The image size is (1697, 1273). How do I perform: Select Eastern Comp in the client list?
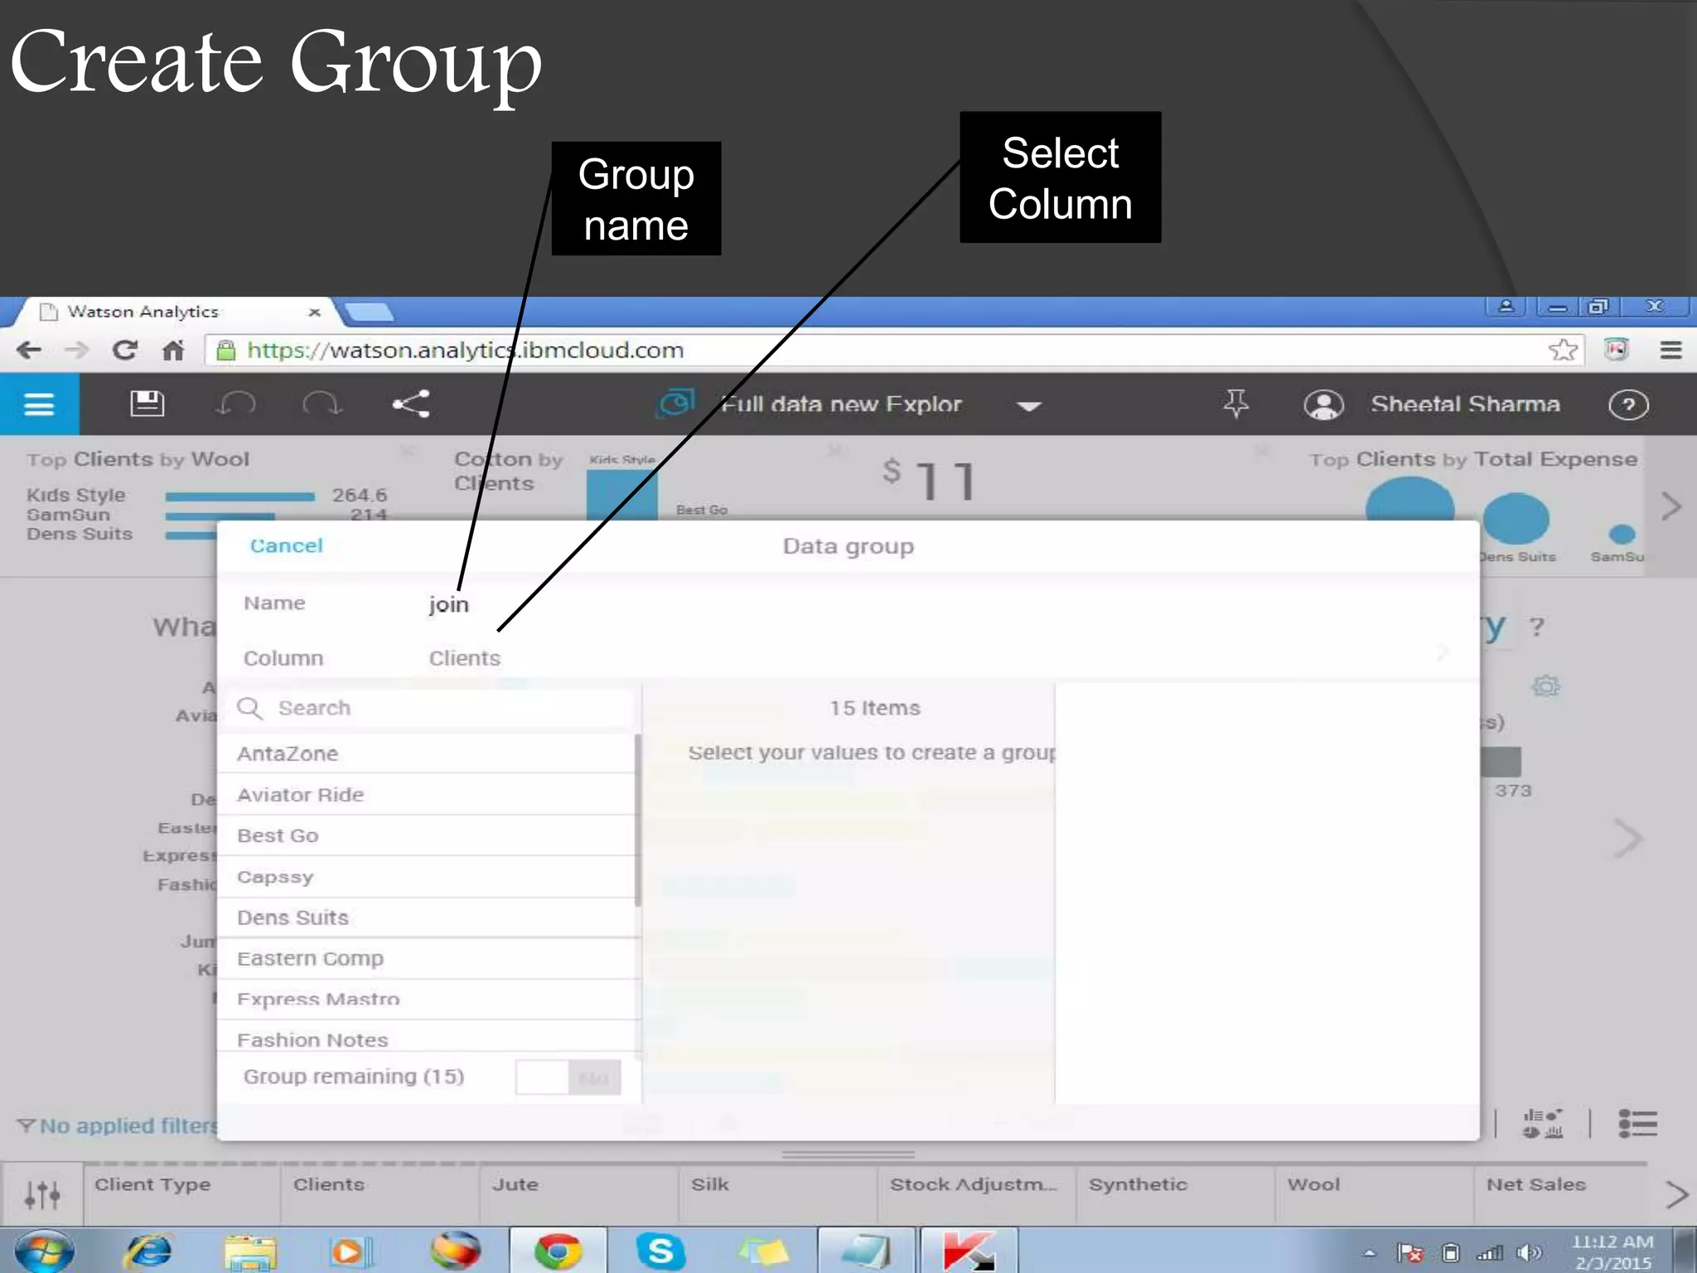[428, 958]
